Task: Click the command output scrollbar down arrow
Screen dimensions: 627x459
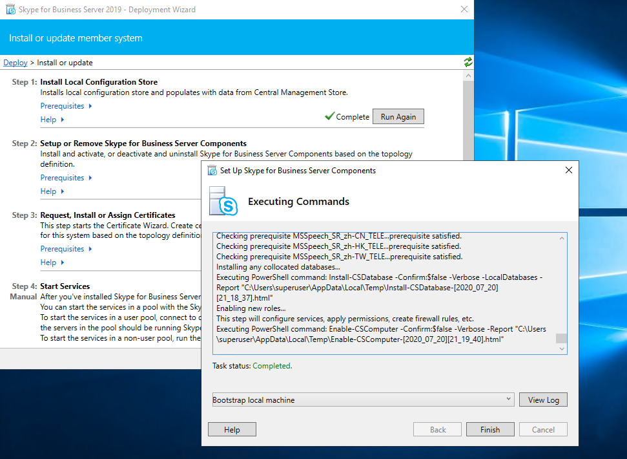Action: [x=561, y=348]
